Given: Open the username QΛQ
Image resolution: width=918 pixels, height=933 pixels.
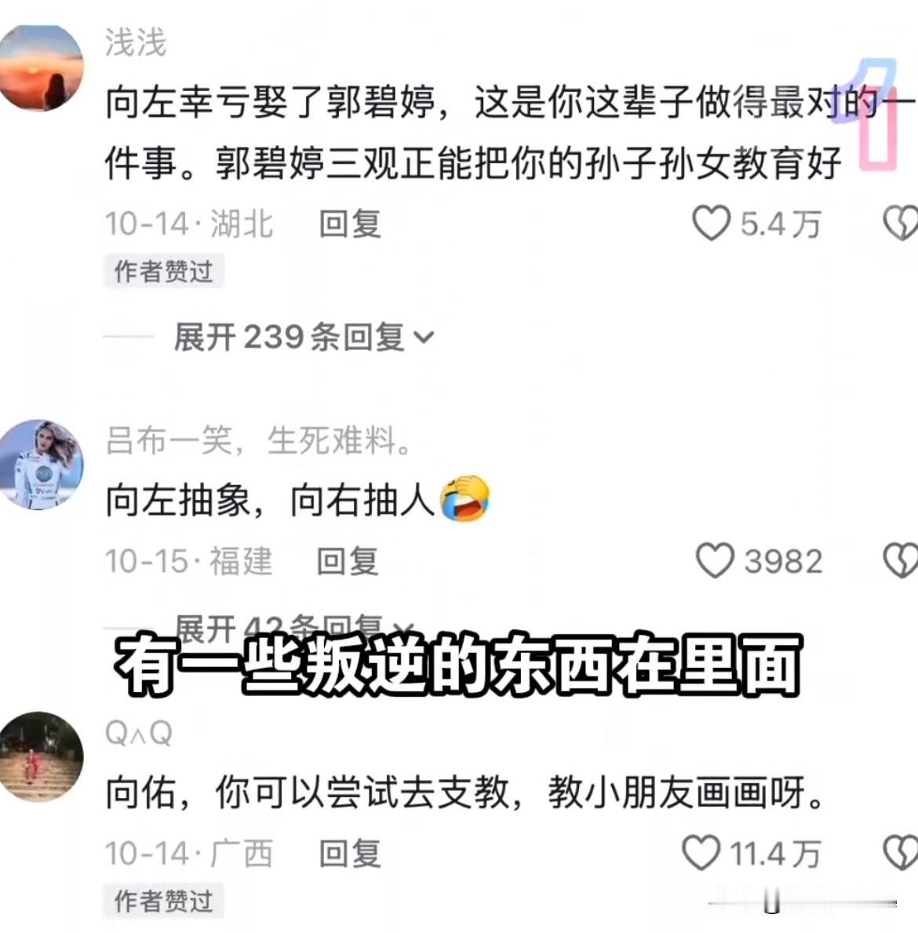Looking at the screenshot, I should click(139, 733).
